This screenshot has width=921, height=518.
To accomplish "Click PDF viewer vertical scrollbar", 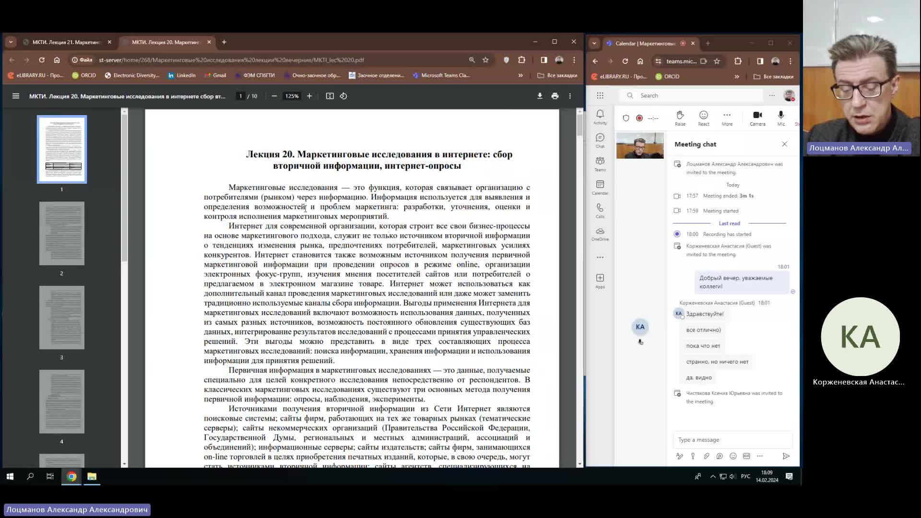I will [579, 288].
